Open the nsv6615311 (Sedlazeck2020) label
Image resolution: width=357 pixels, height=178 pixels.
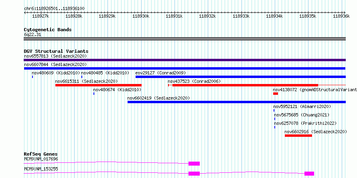pyautogui.click(x=86, y=81)
